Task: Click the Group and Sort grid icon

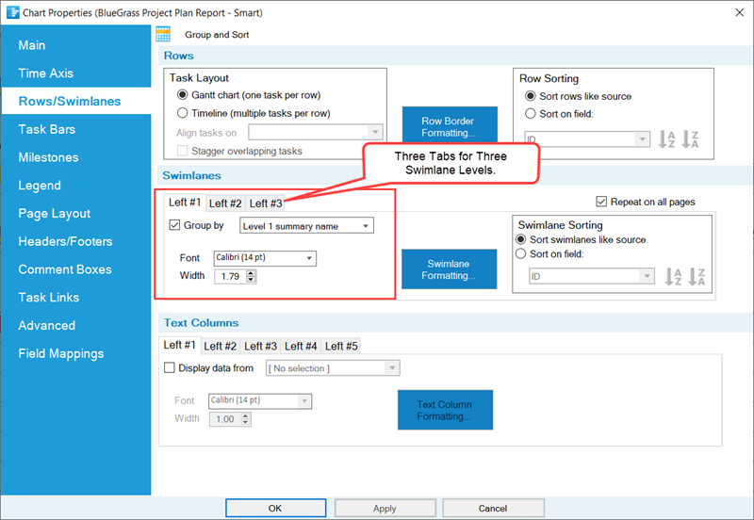Action: [163, 34]
